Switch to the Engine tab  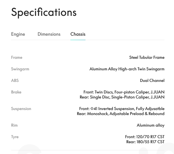(18, 34)
